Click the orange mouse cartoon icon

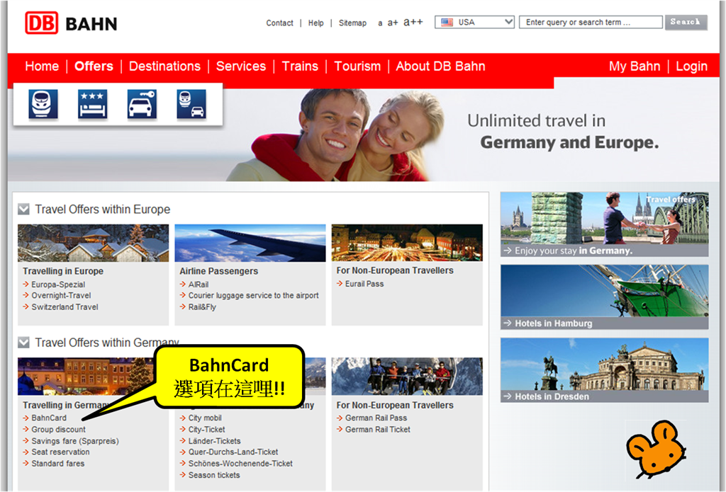coord(656,451)
